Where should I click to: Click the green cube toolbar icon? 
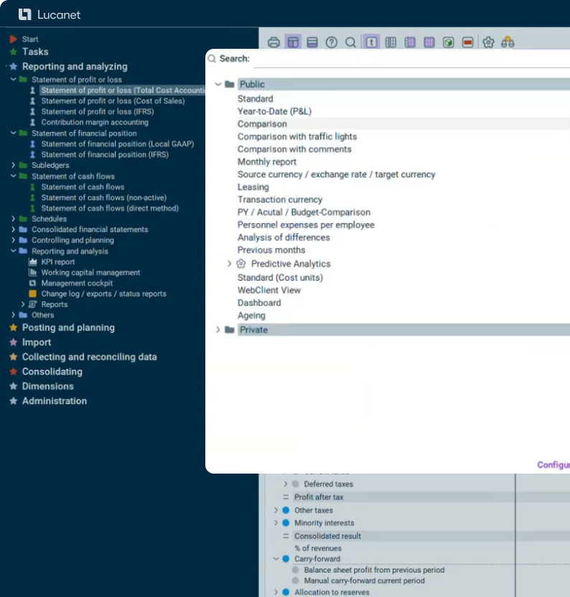(x=449, y=42)
